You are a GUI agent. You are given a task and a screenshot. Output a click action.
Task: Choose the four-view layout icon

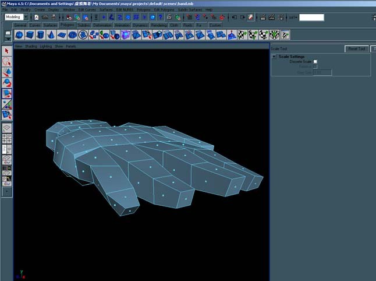[x=7, y=139]
